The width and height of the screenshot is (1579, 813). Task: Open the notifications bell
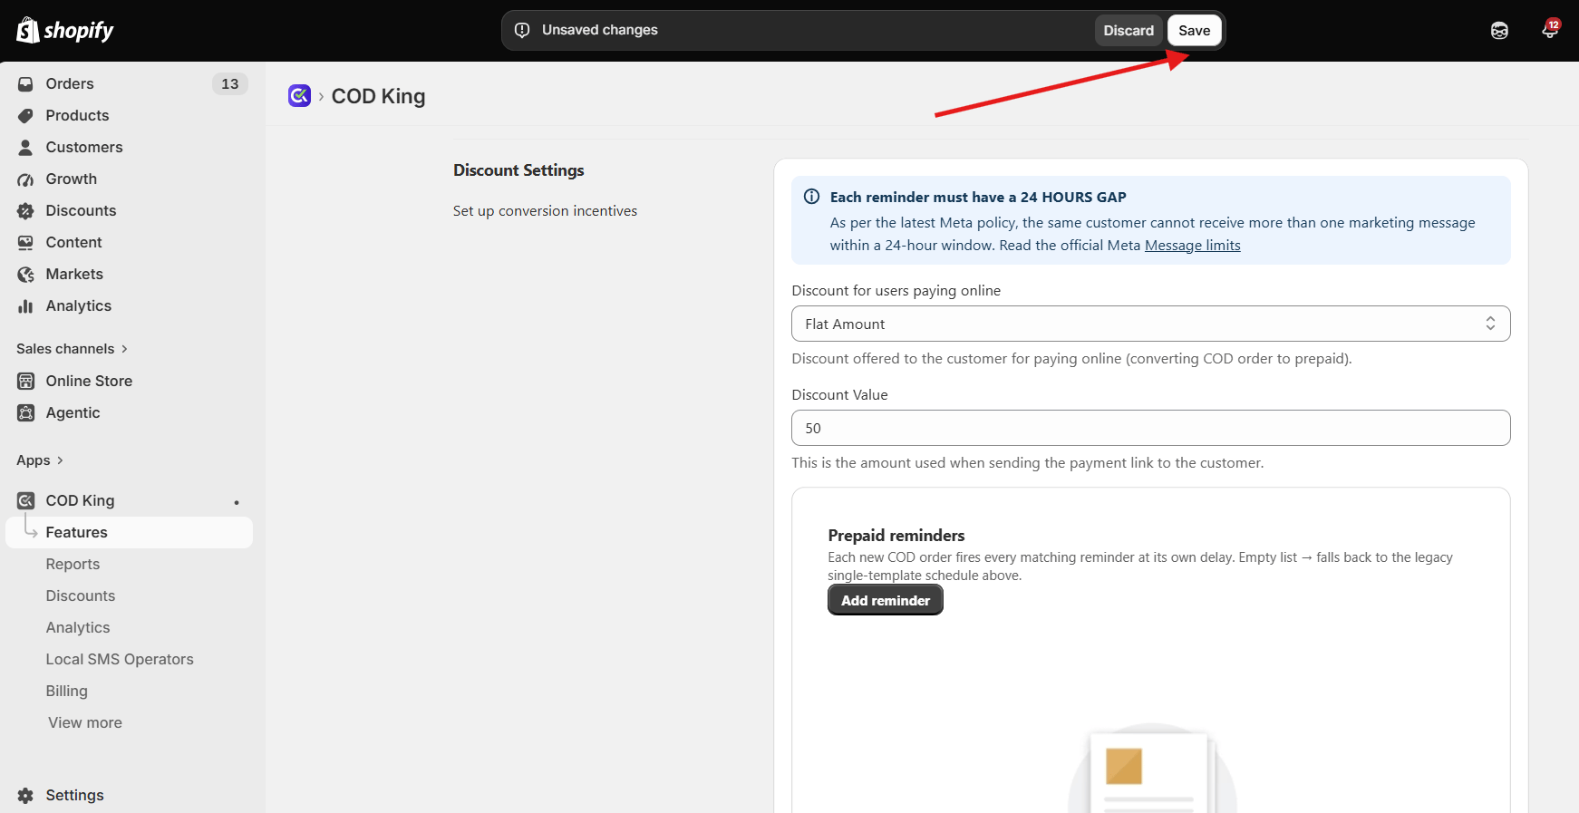[1550, 30]
